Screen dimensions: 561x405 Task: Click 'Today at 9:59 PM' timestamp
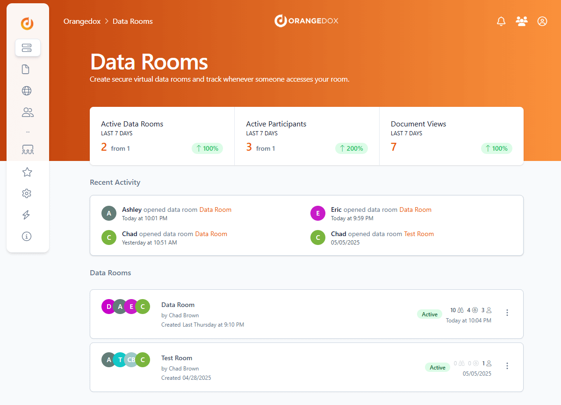pos(352,218)
